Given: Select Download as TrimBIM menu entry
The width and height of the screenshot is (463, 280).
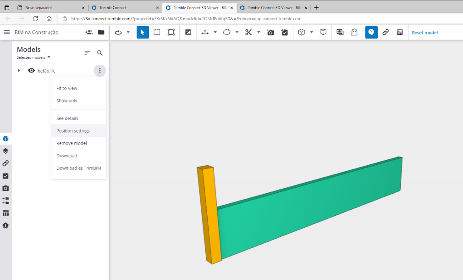Looking at the screenshot, I should [x=78, y=168].
